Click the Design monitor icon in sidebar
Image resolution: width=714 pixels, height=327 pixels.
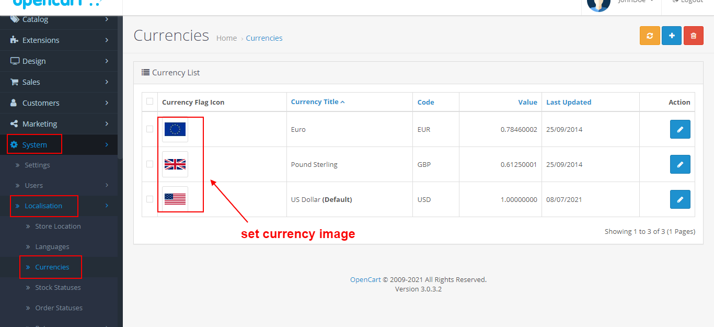tap(15, 61)
